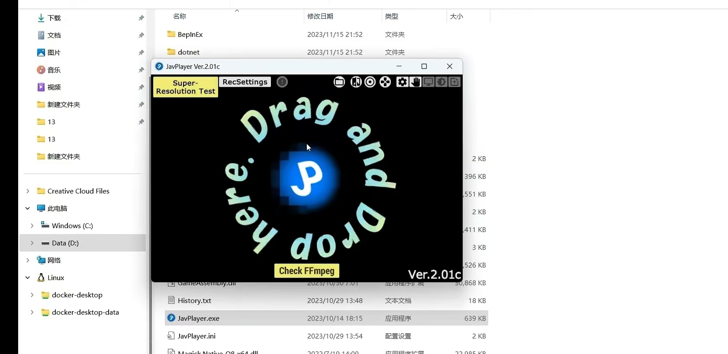Expand the docker-desktop-data folder node
The width and height of the screenshot is (728, 354).
coord(32,312)
